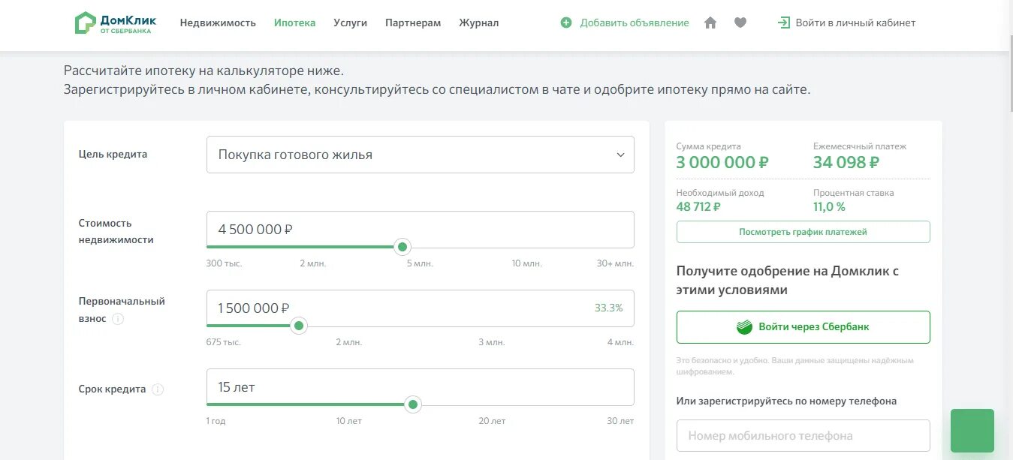Show info tooltip next to Срок кредита
Screen dimensions: 1013x460
coord(158,389)
